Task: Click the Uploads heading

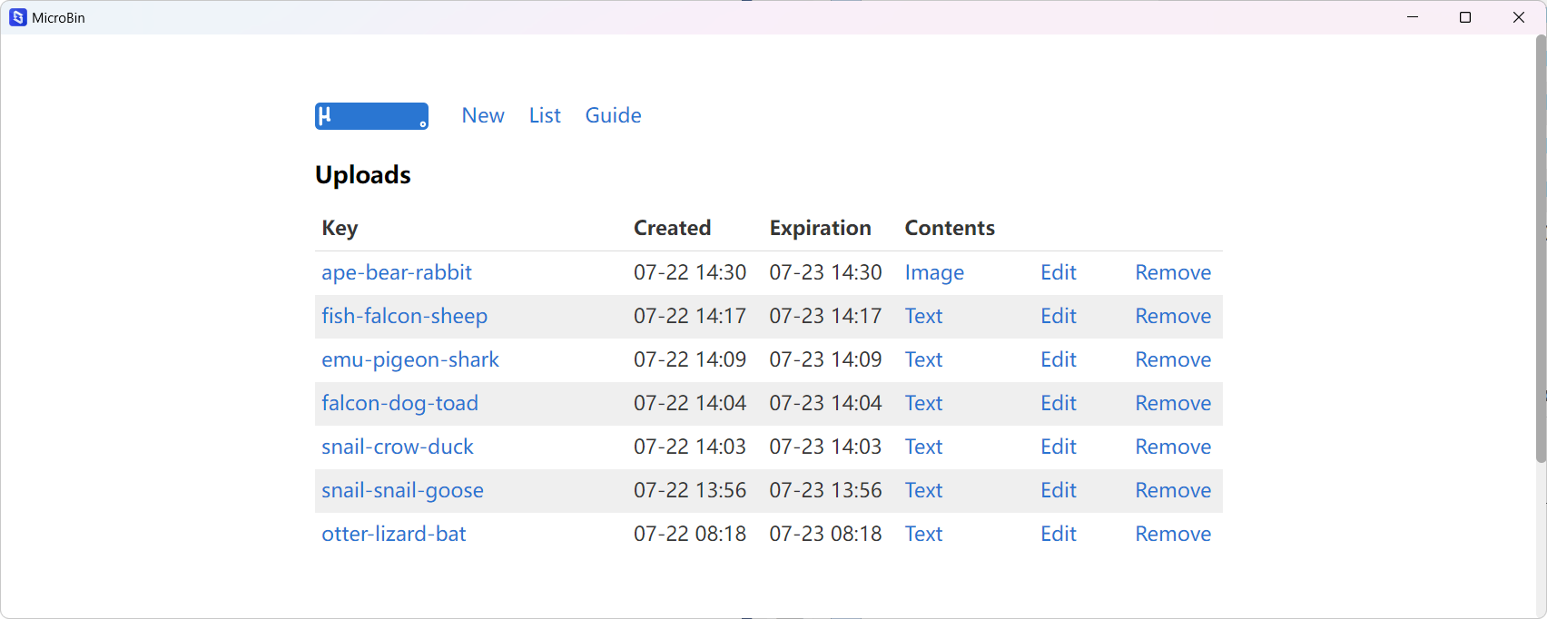Action: (363, 174)
